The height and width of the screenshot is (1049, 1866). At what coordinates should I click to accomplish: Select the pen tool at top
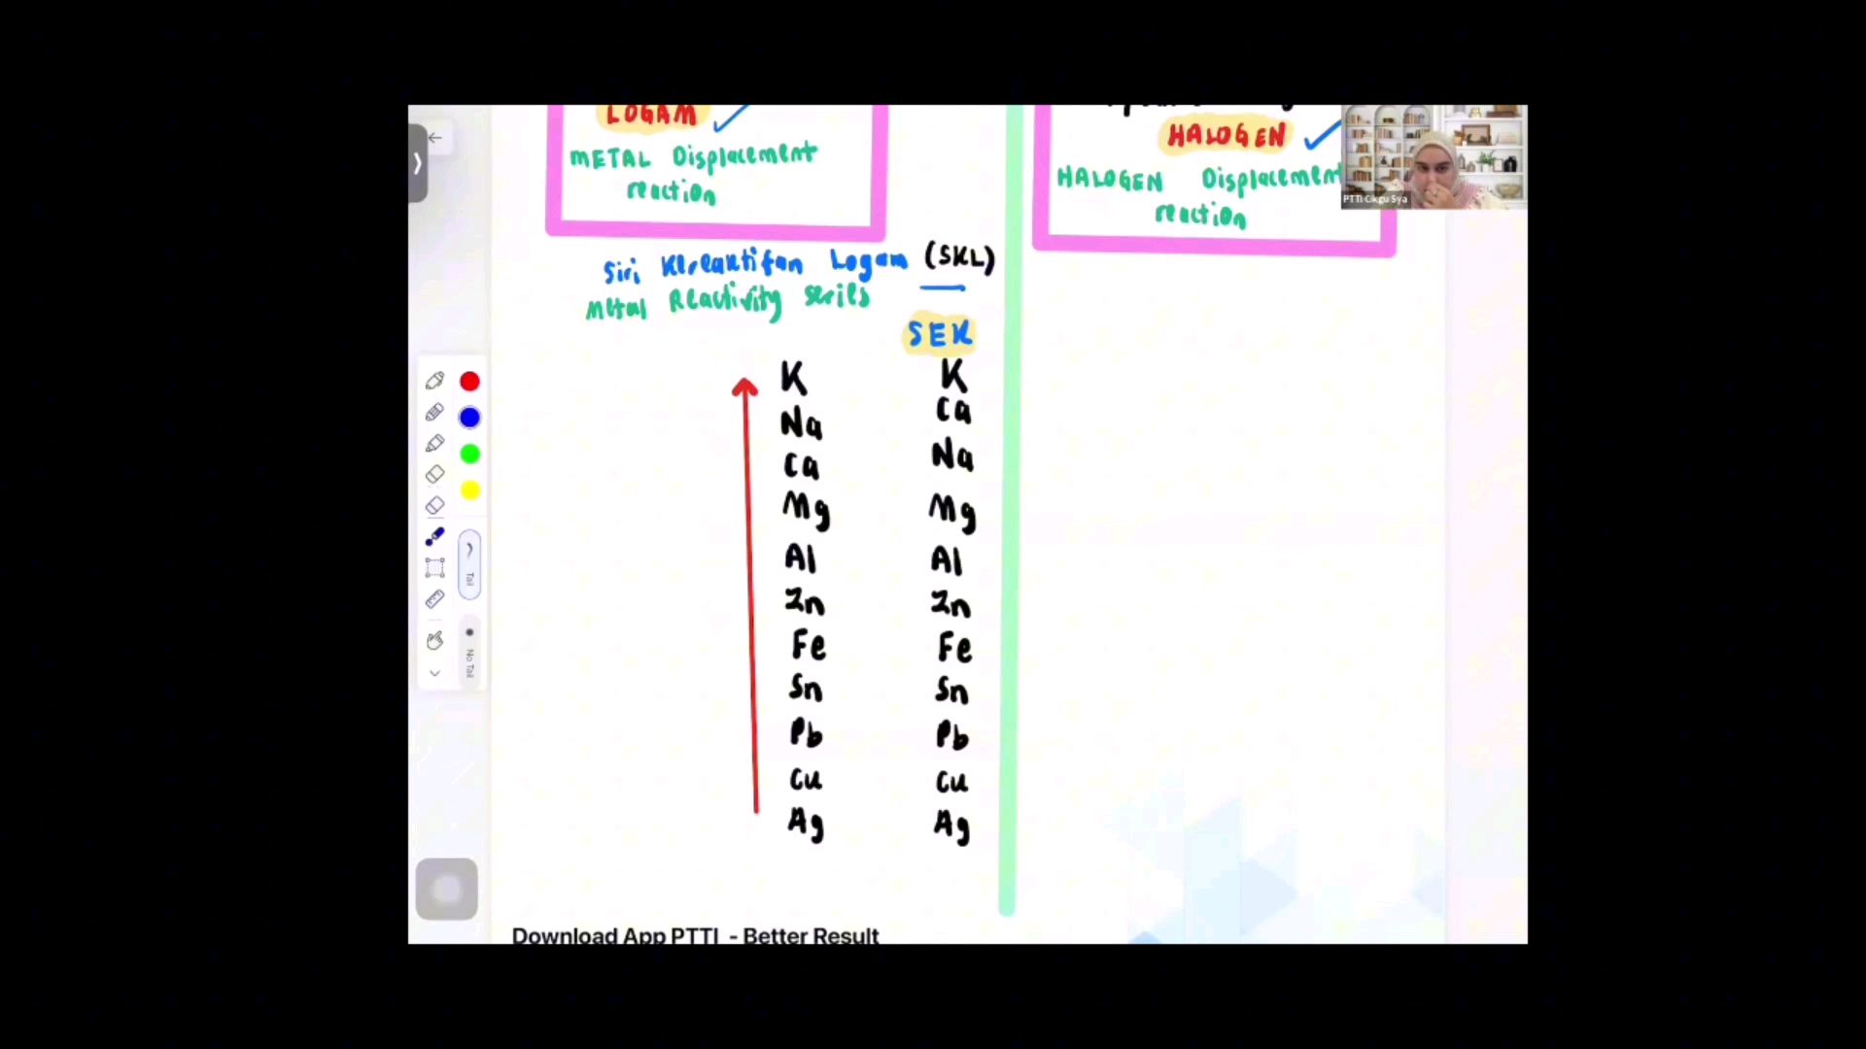pos(434,381)
